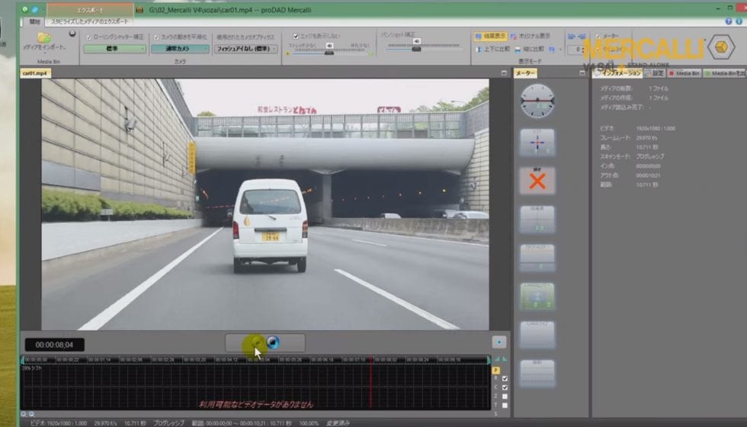Toggle the C checkbox beside timeline
The image size is (747, 427).
[505, 387]
